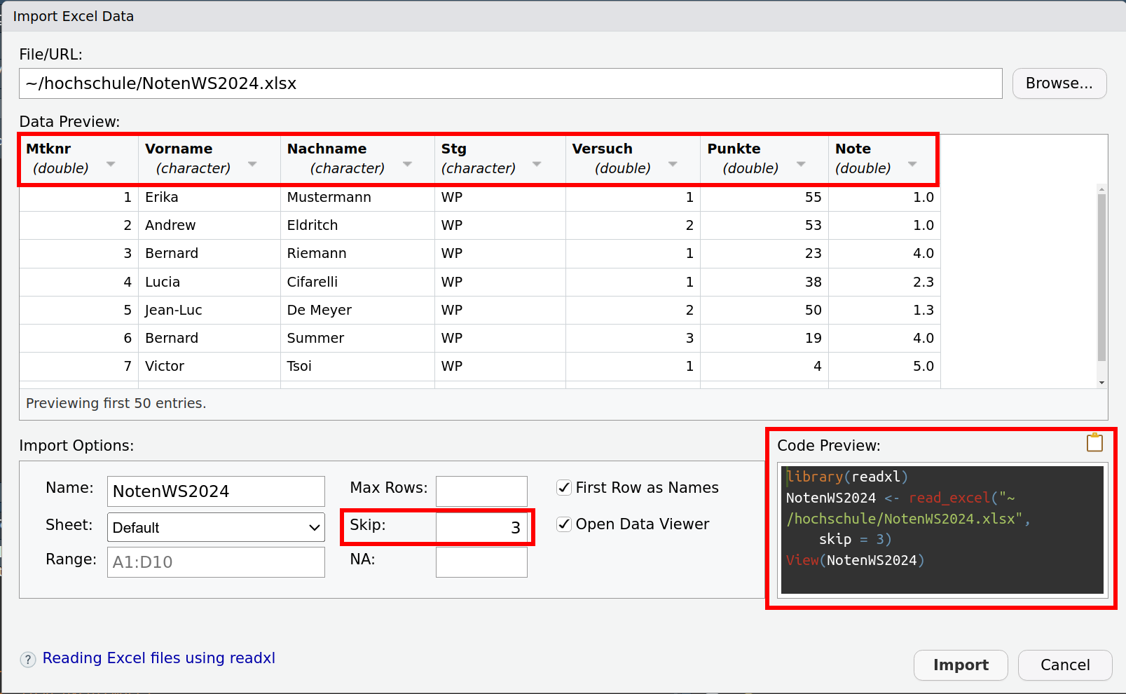Image resolution: width=1126 pixels, height=694 pixels.
Task: Open Mtknr column type dropdown
Action: click(x=111, y=165)
